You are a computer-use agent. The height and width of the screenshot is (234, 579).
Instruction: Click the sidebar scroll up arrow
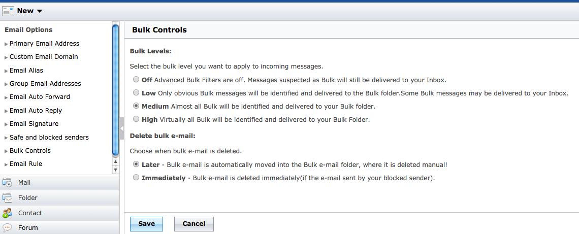(115, 162)
